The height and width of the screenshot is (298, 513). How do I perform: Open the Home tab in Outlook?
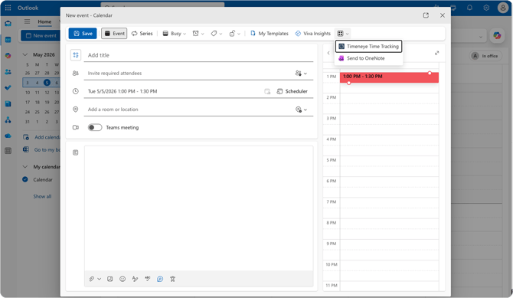coord(44,22)
